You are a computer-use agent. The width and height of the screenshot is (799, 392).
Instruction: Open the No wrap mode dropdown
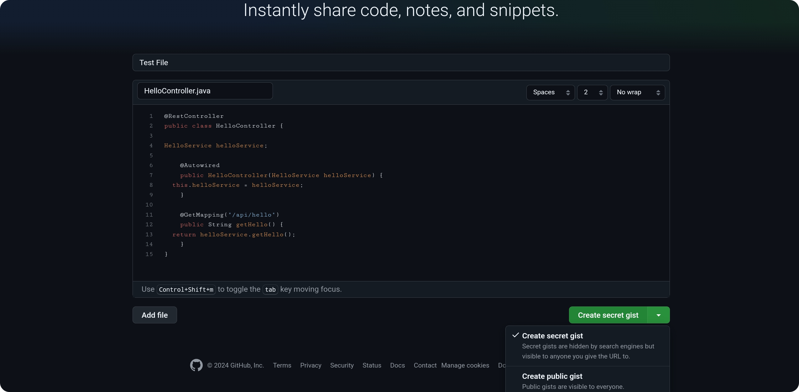[637, 92]
